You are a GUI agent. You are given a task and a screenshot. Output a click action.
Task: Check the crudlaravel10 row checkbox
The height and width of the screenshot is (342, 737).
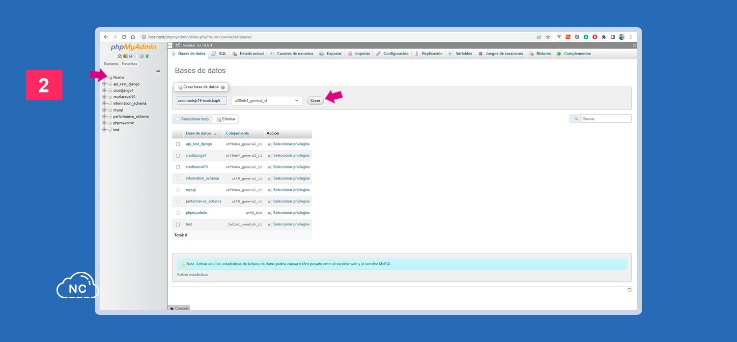178,167
